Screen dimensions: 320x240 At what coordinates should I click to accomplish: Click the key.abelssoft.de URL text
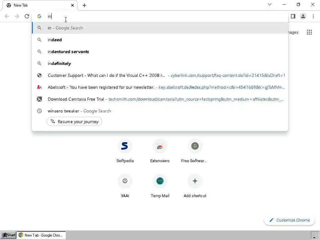[222, 87]
